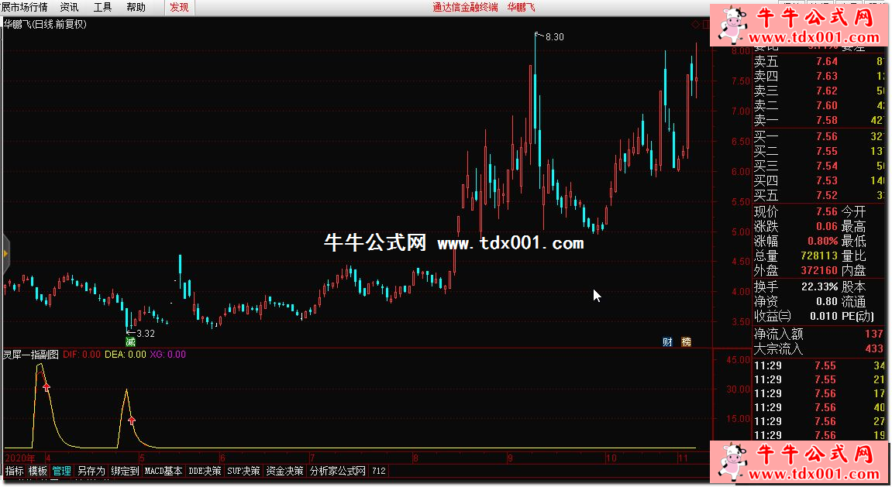Click the first red up-arrow signal in sub-chart
892x487 pixels.
tap(46, 387)
